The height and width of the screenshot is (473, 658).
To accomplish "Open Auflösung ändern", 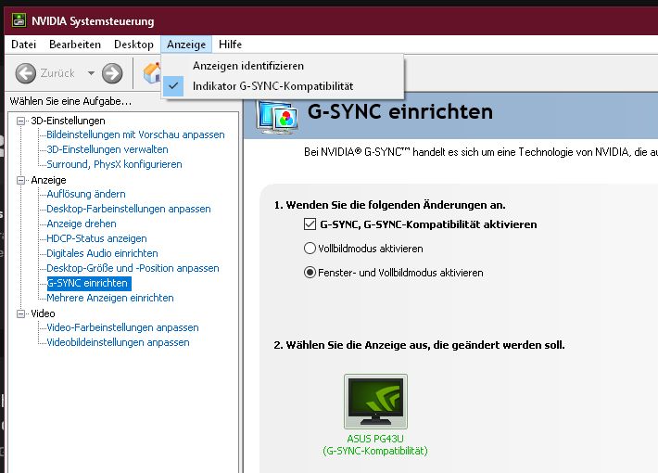I will pos(86,194).
